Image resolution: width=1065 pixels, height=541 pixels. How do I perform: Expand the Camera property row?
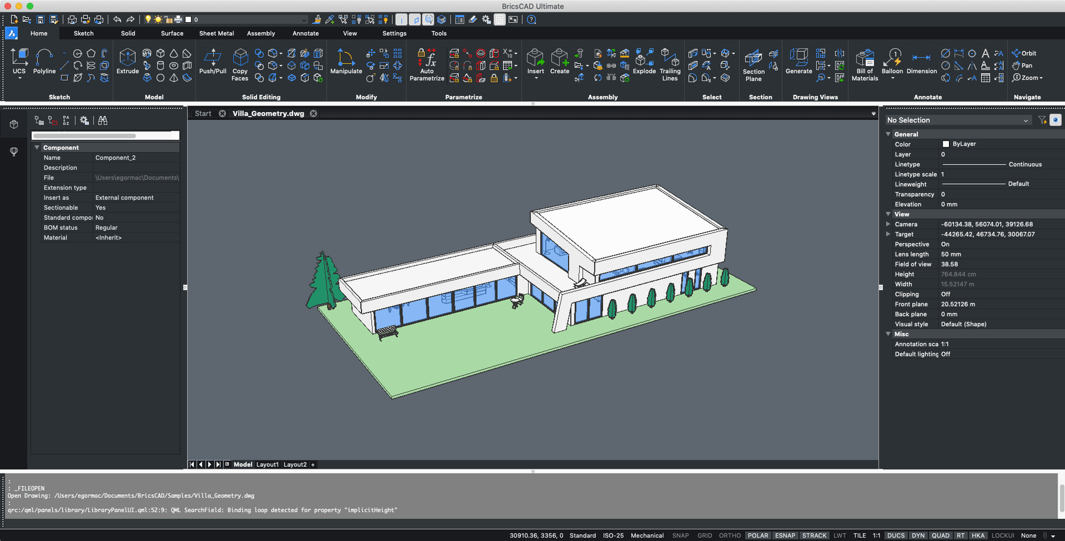tap(888, 224)
